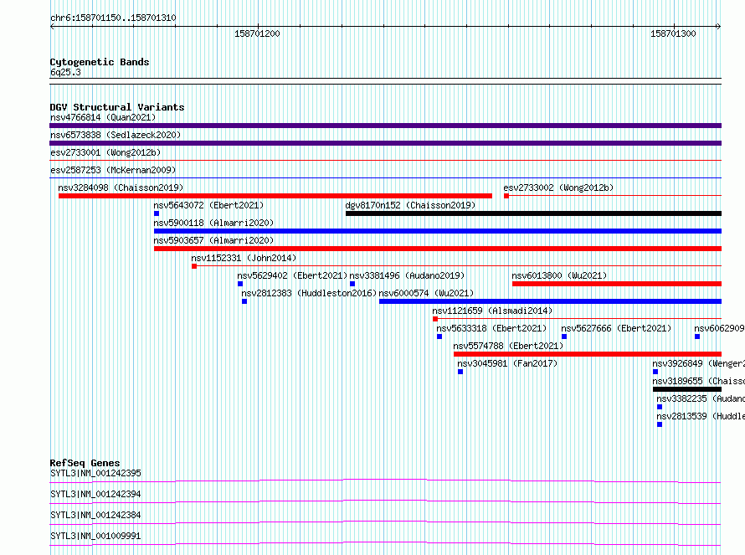Click dgv8170n152 (Chaisson2019) label
Image resolution: width=745 pixels, height=555 pixels.
[x=410, y=205]
